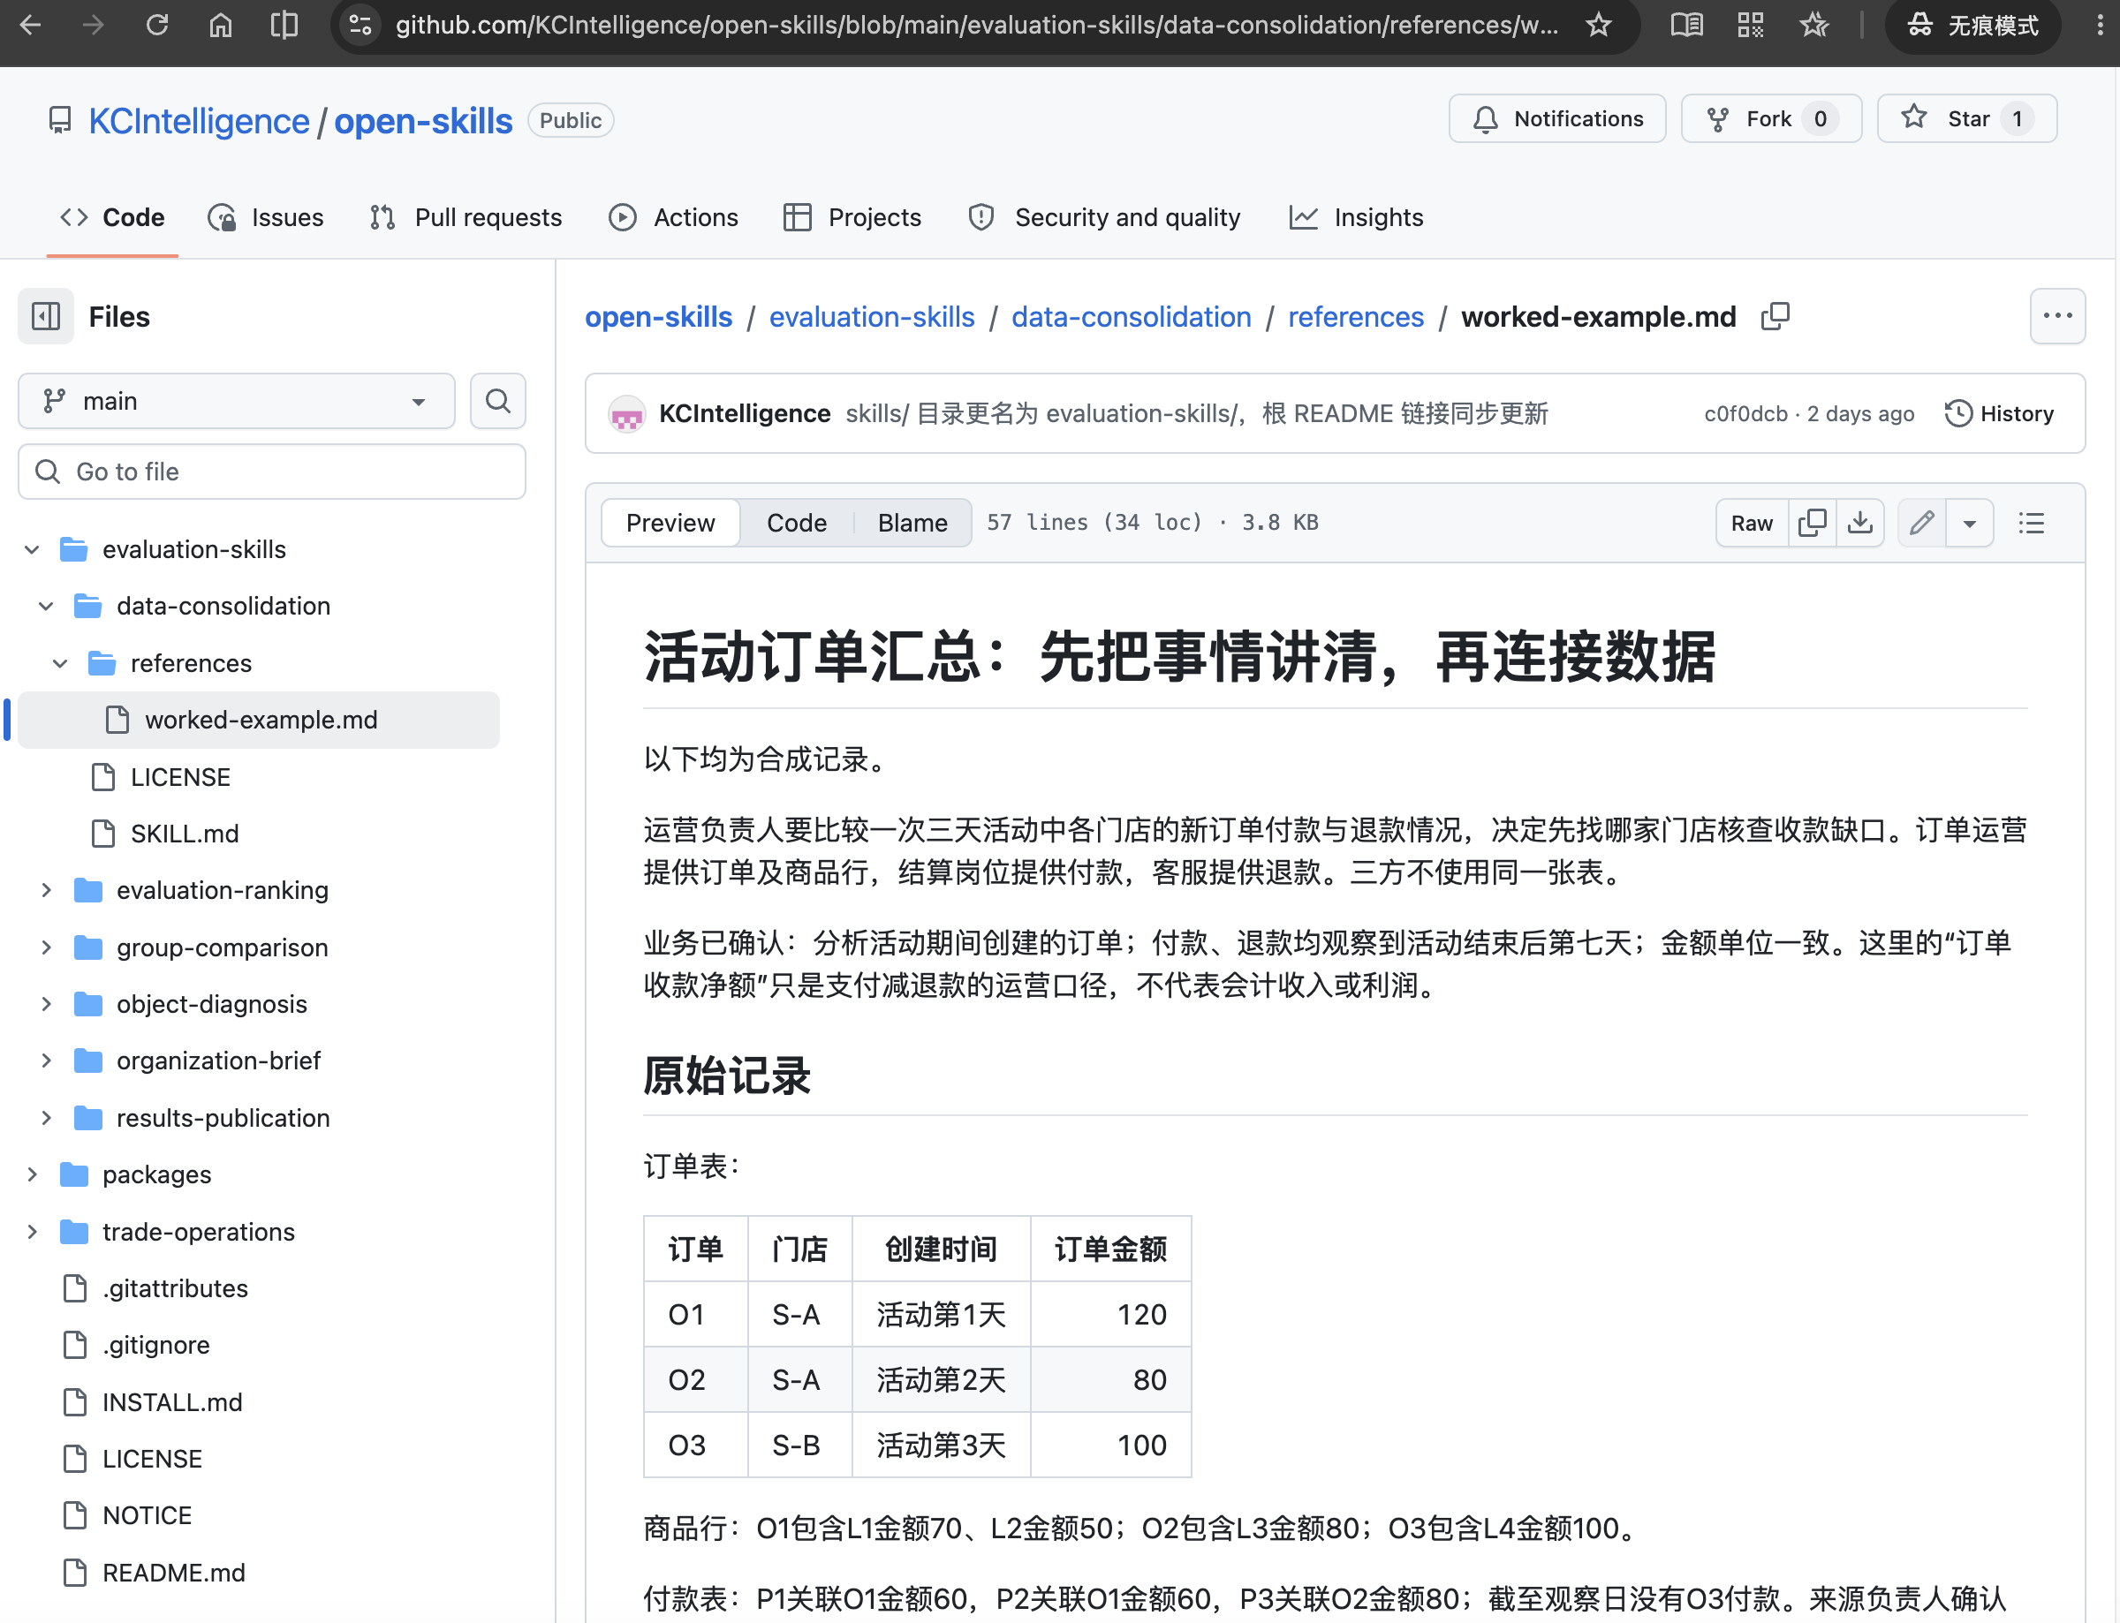Open the Insights tab
This screenshot has width=2120, height=1623.
click(1357, 217)
